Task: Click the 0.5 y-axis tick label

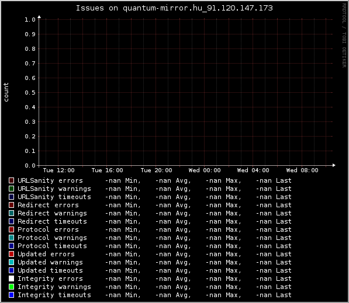Action: 30,92
